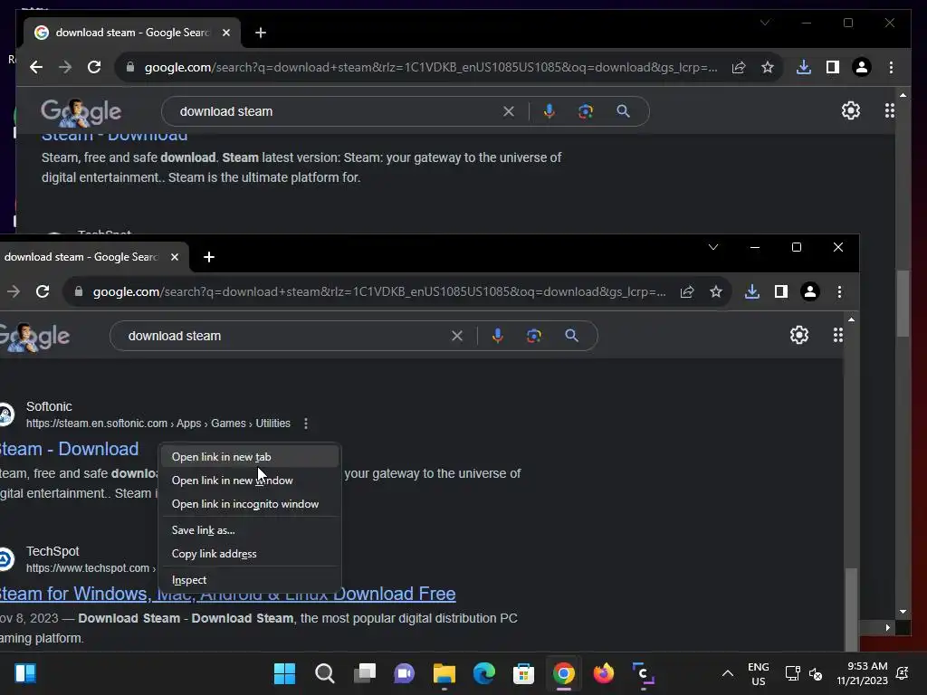Bookmark page with star in front window

pos(716,291)
